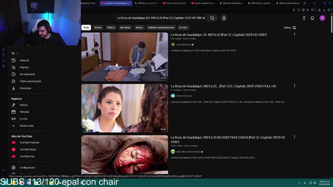Open options menu for EL REFLEJO Part 2 result
Image resolution: width=333 pixels, height=187 pixels.
(x=294, y=34)
